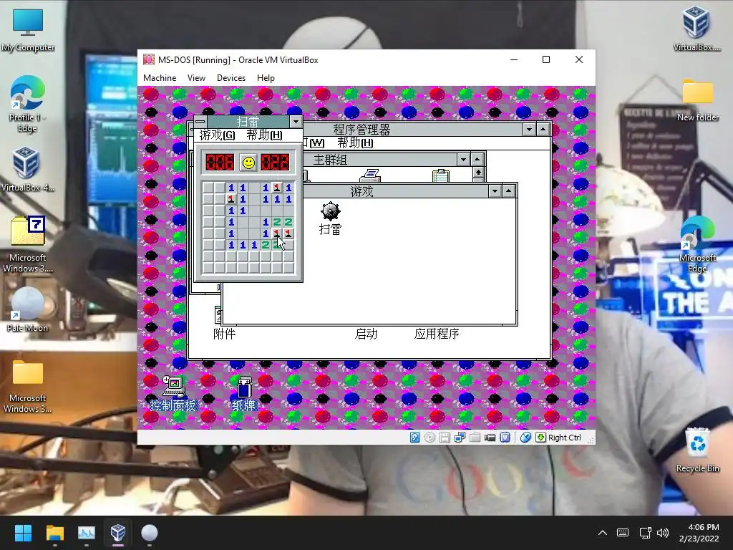Click the rightmost flagged cell in Minesweeper's fifth row
This screenshot has width=733, height=550.
(288, 233)
